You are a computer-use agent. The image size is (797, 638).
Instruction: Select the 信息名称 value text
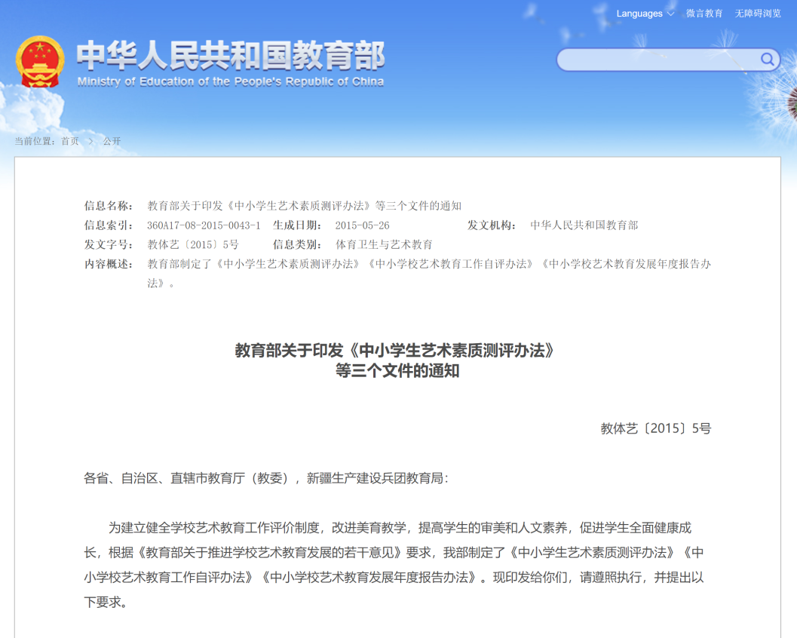[304, 206]
